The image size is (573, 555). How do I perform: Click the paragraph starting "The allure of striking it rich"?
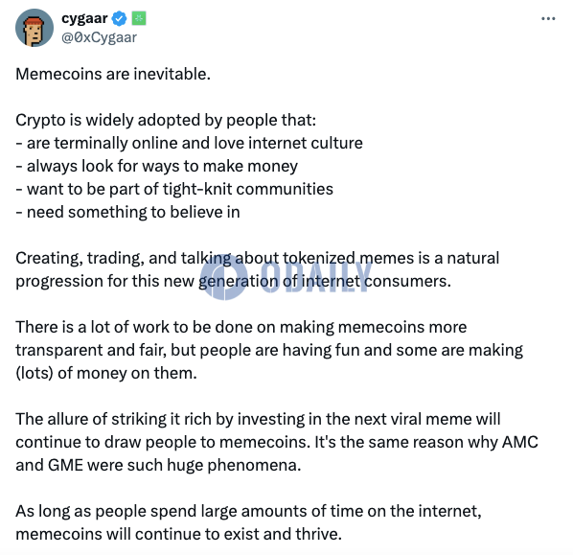(x=277, y=442)
